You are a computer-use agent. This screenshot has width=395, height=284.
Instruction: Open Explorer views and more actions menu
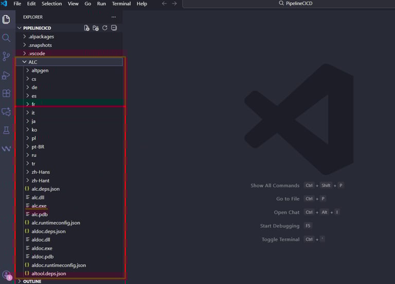(x=114, y=17)
